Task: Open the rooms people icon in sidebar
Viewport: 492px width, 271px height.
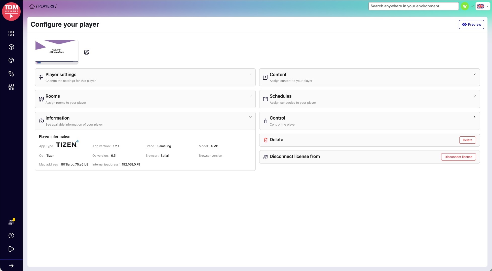Action: (11, 87)
